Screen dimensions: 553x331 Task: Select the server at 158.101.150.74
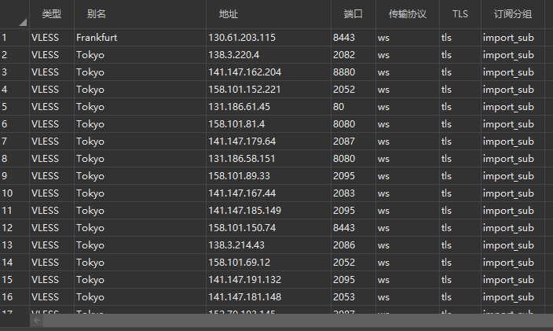pos(242,228)
